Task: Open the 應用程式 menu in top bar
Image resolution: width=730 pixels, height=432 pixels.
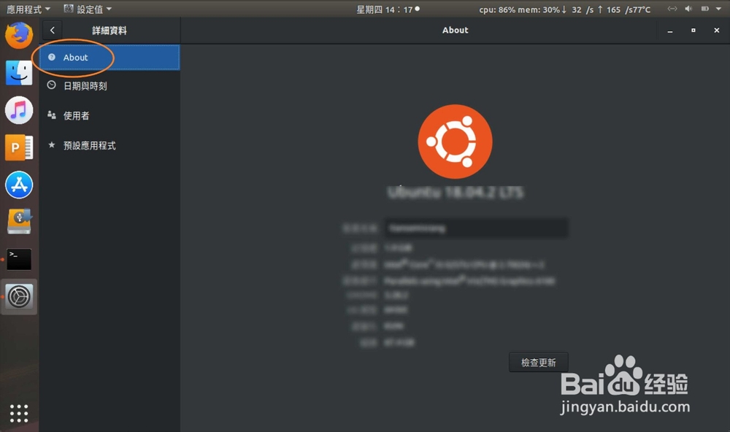Action: pos(28,9)
